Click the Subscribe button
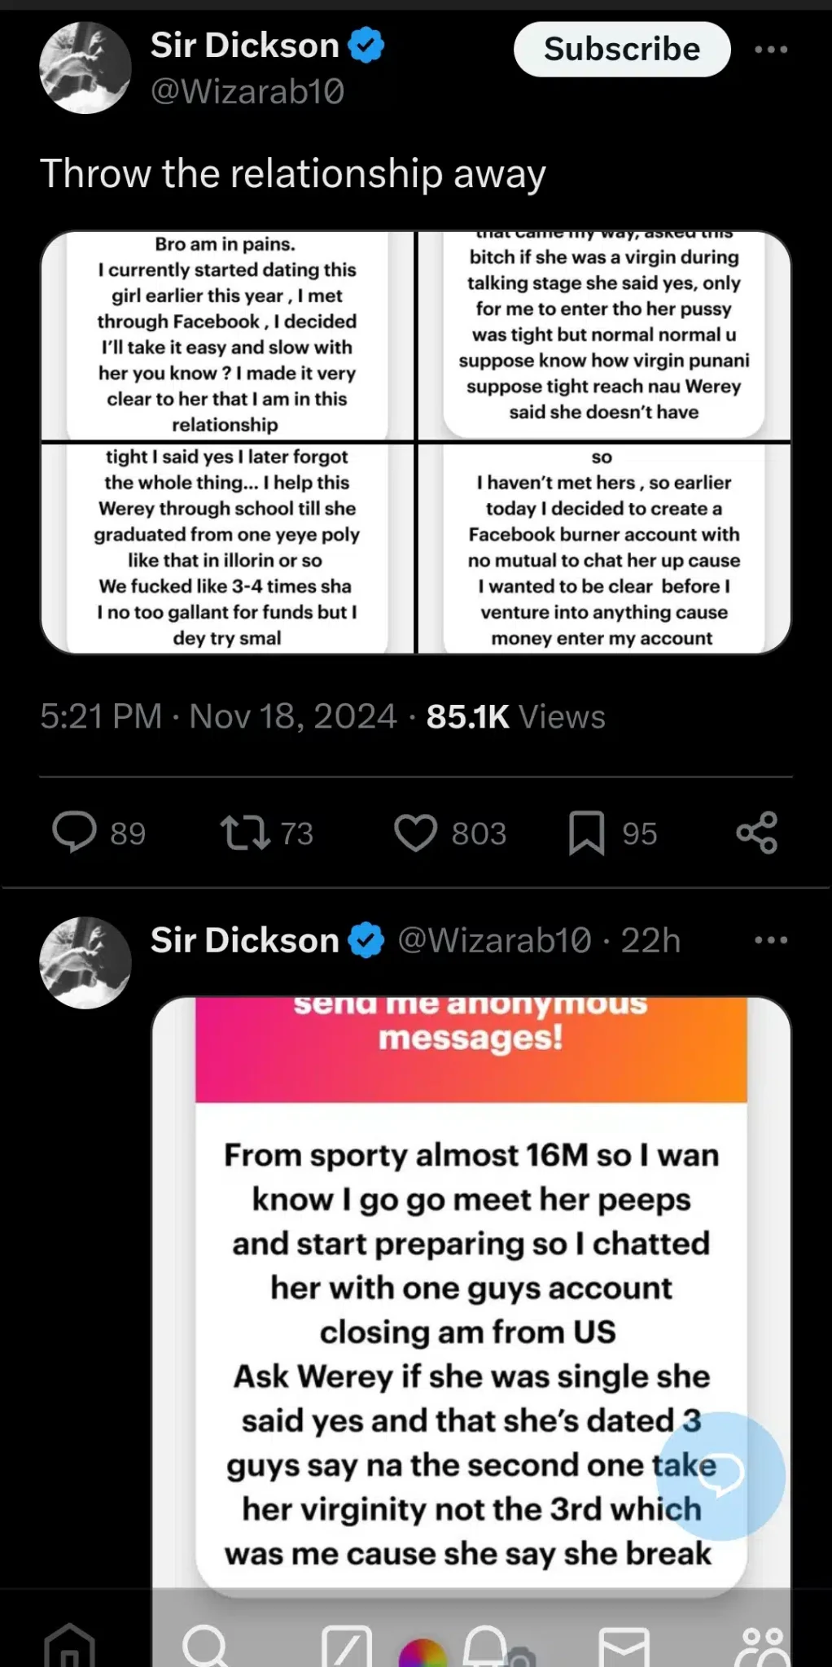Screen dimensions: 832x1667 pos(622,50)
